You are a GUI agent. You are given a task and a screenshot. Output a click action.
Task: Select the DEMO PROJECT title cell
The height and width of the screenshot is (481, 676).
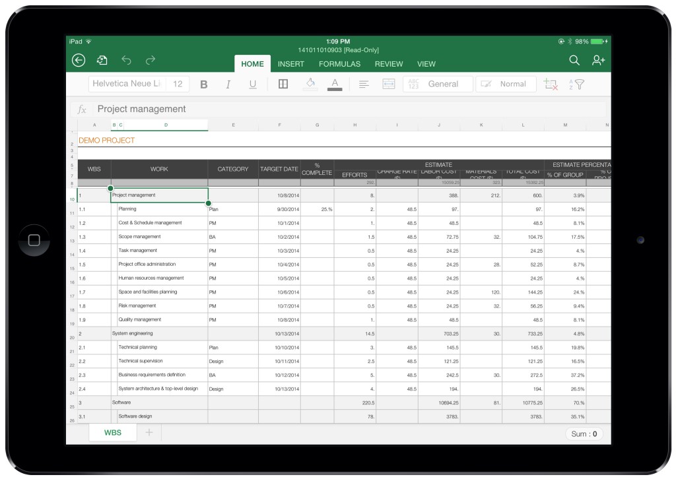106,141
